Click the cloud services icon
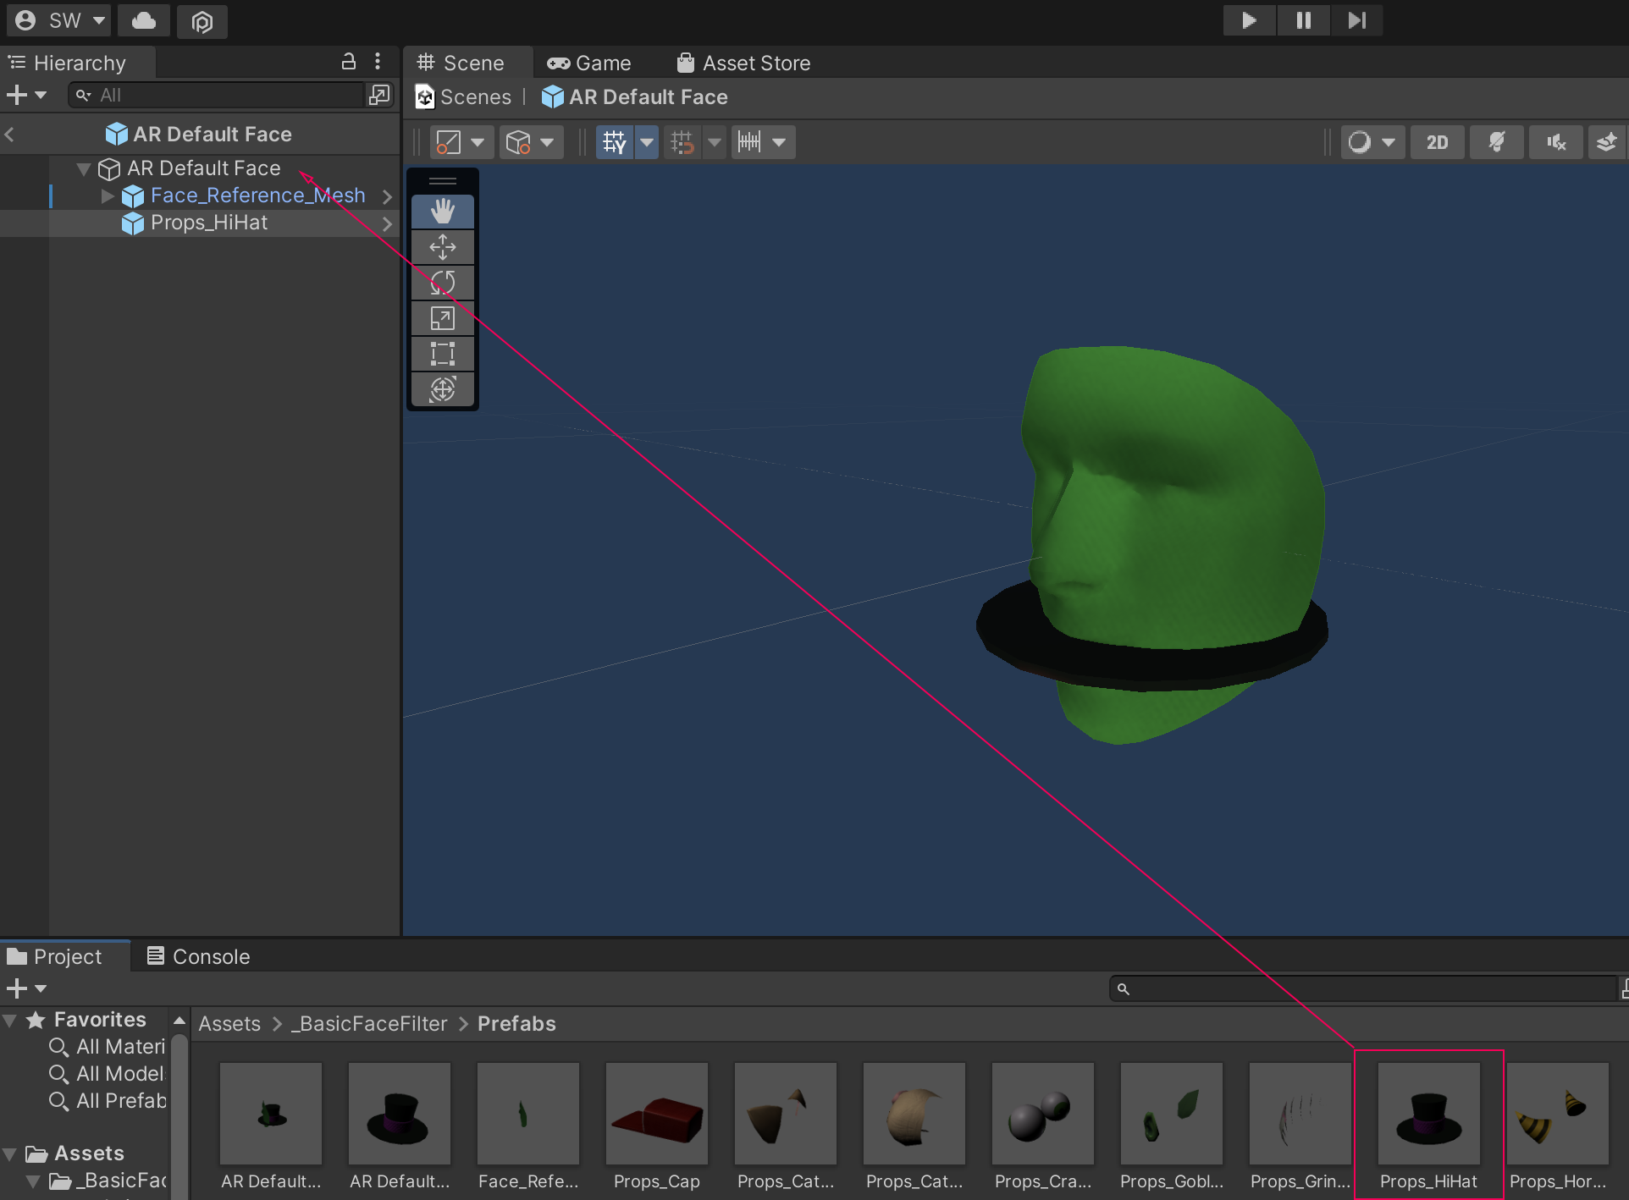 coord(144,20)
